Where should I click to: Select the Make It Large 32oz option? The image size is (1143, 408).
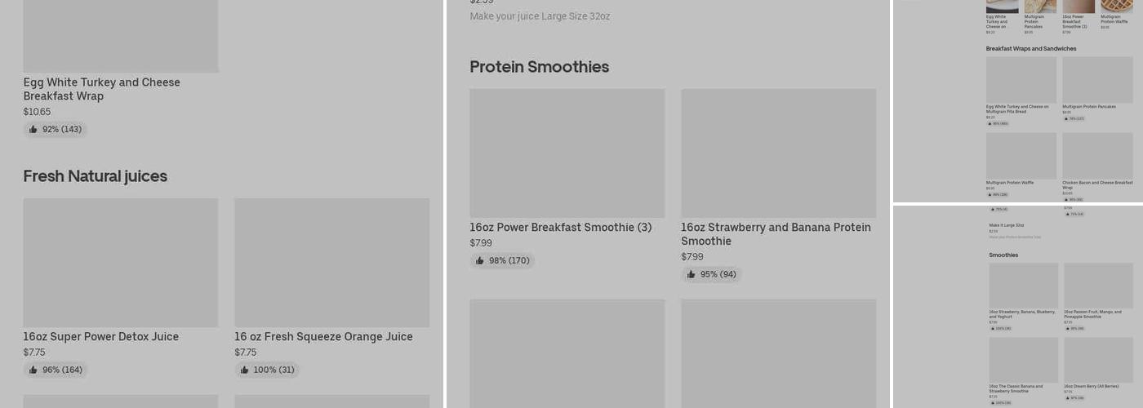click(1006, 225)
